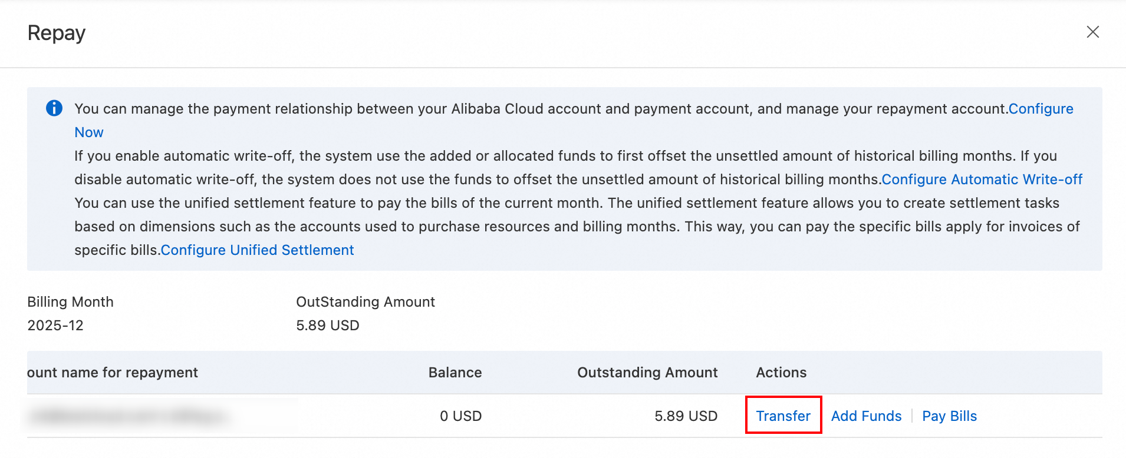Select the 2025-12 billing month value
Screen dimensions: 1126x458
pos(55,326)
